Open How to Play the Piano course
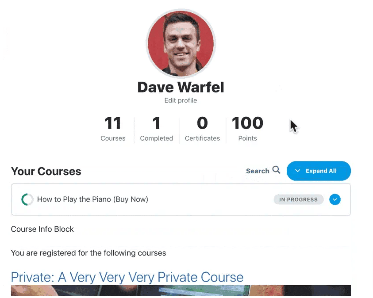Screen dimensions: 373x298 click(x=92, y=199)
